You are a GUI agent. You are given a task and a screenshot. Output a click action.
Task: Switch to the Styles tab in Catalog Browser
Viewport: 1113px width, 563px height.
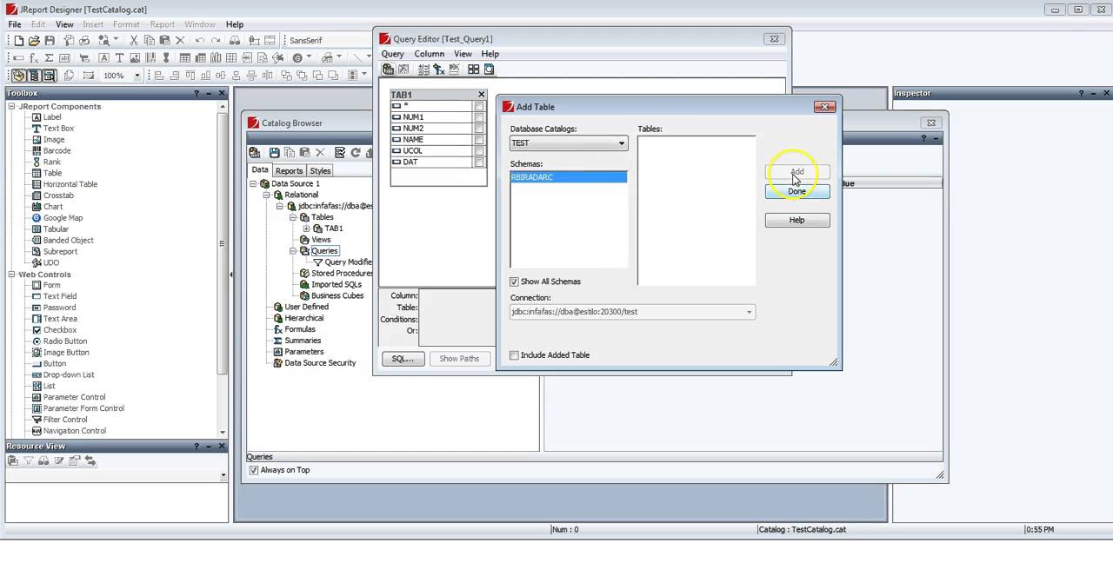click(320, 171)
